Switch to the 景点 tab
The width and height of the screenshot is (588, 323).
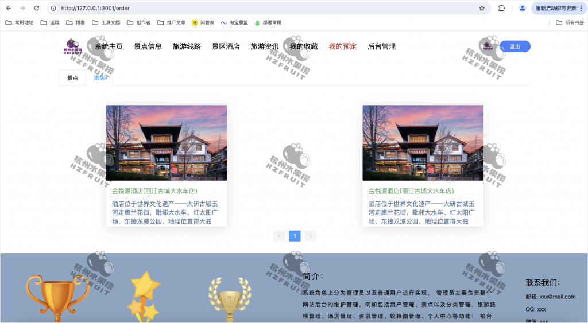(x=72, y=78)
